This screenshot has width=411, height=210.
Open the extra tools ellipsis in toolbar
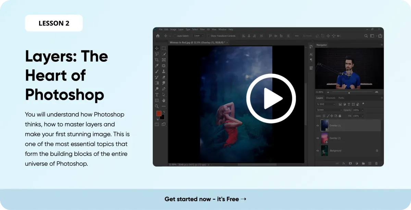coord(164,106)
